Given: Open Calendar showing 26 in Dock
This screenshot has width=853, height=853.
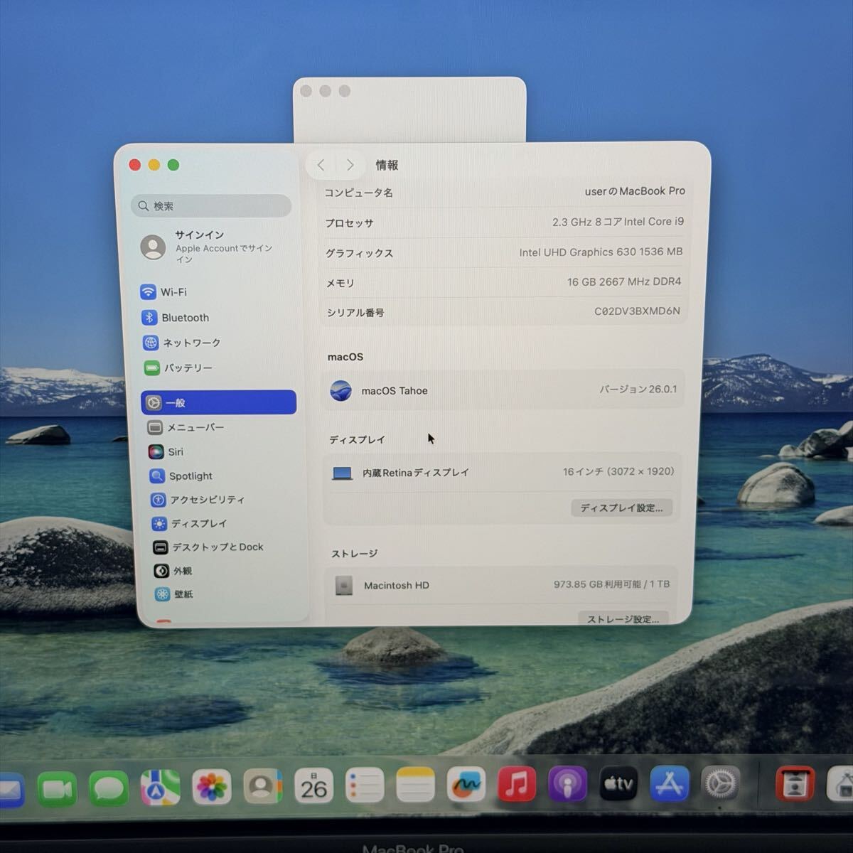Looking at the screenshot, I should tap(313, 787).
